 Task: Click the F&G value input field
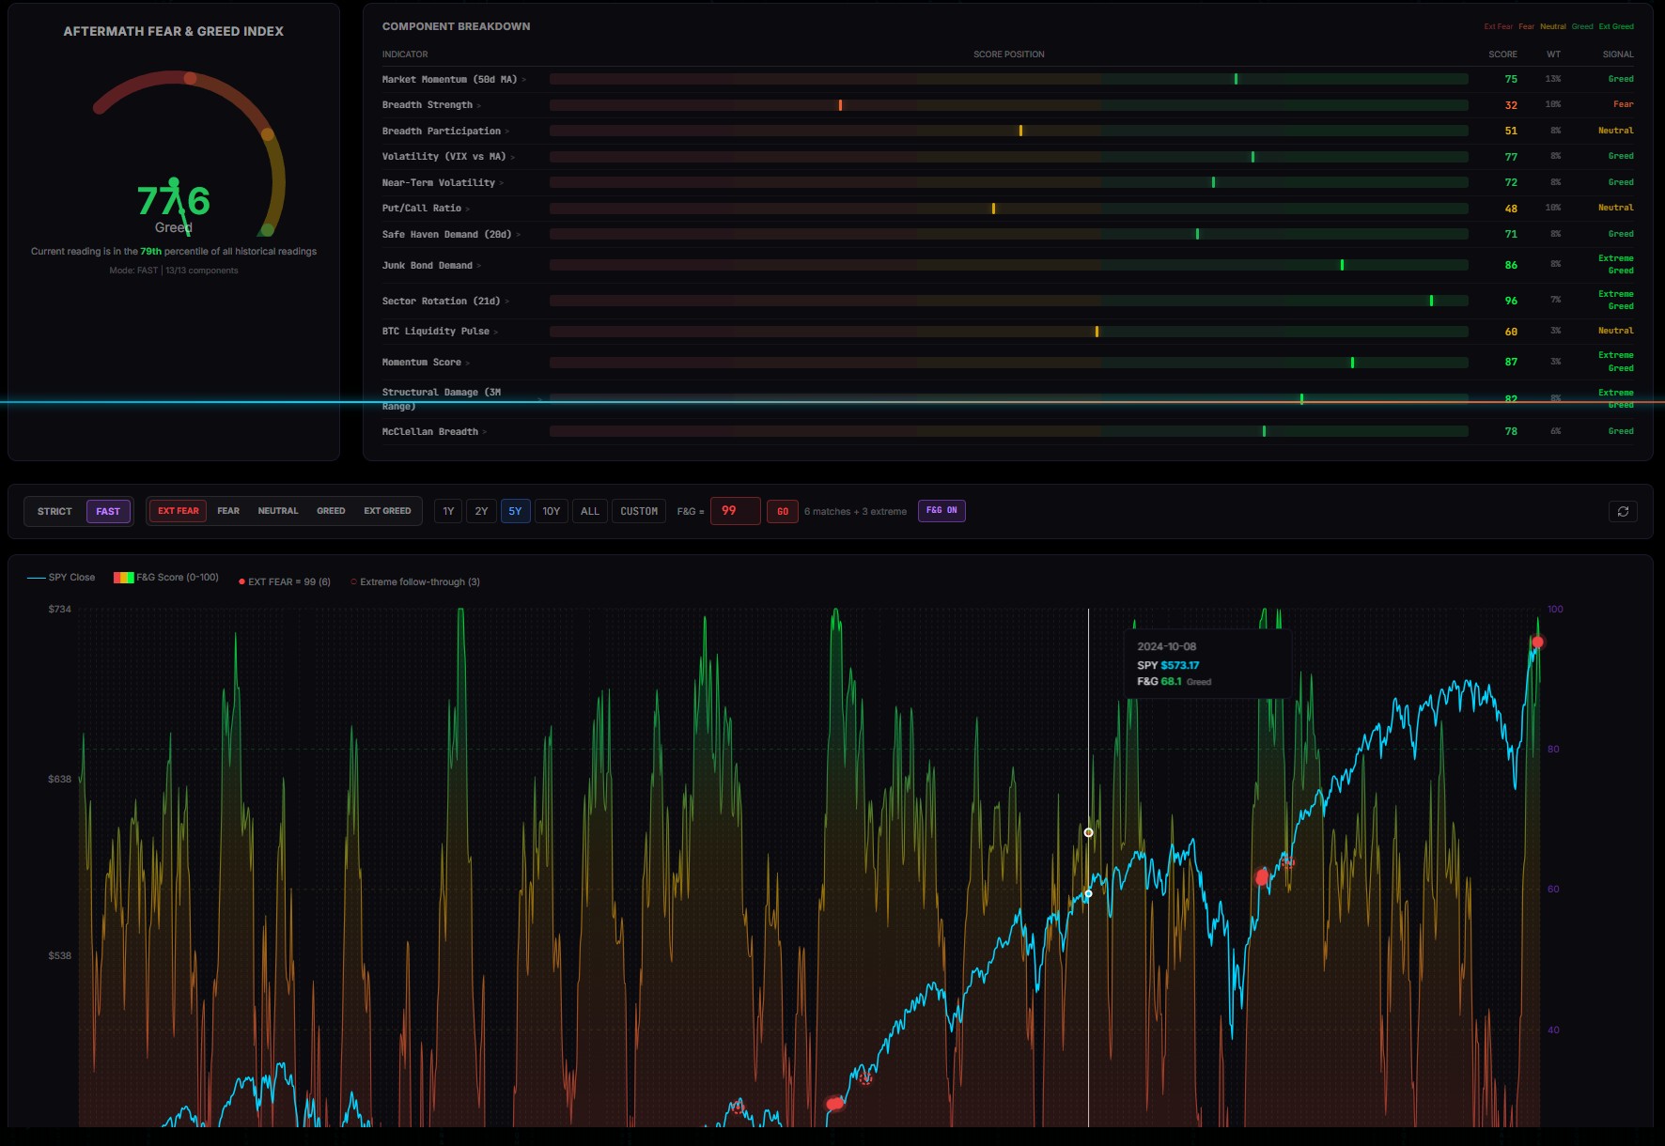coord(735,511)
